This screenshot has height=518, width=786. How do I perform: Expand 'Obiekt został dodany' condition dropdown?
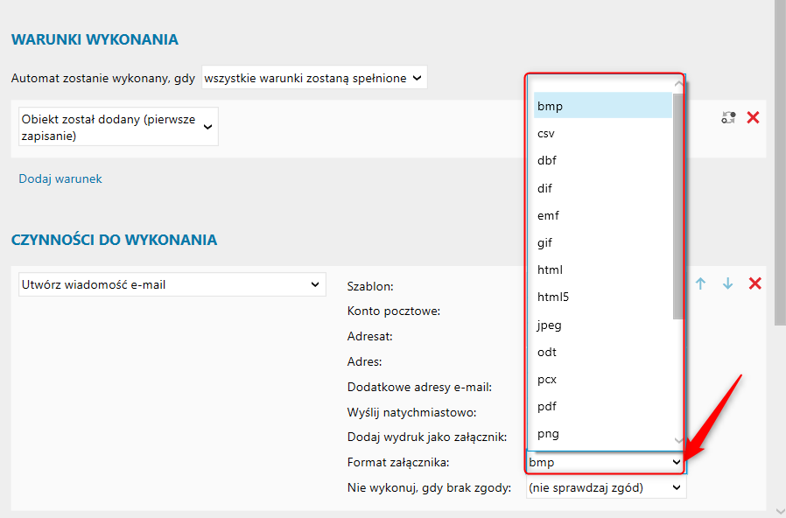click(x=118, y=127)
